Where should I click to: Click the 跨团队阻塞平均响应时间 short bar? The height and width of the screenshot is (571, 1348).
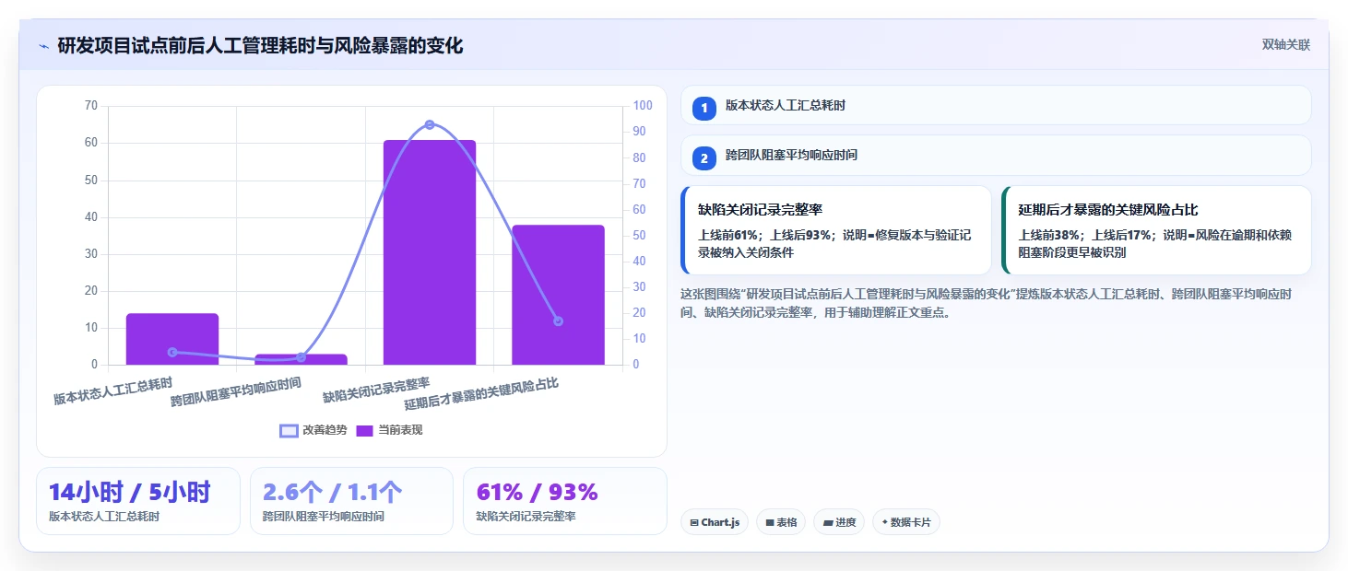(301, 359)
